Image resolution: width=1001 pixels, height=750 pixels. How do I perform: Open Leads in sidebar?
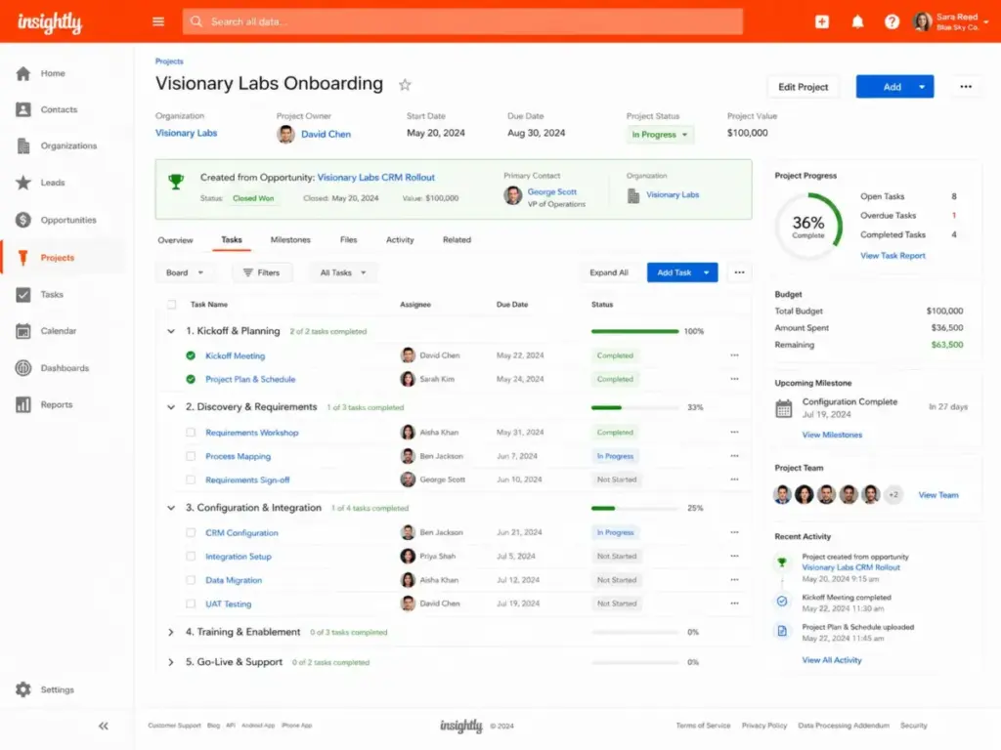click(x=41, y=183)
